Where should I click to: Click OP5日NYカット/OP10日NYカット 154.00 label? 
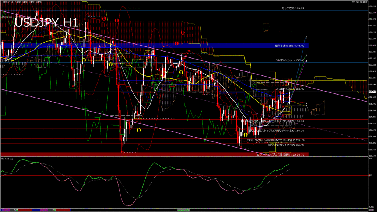click(276, 140)
